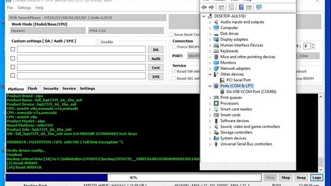This screenshot has height=186, width=331.
Task: Open the Help menu in Chinese Miracle
Action: (x=39, y=8)
